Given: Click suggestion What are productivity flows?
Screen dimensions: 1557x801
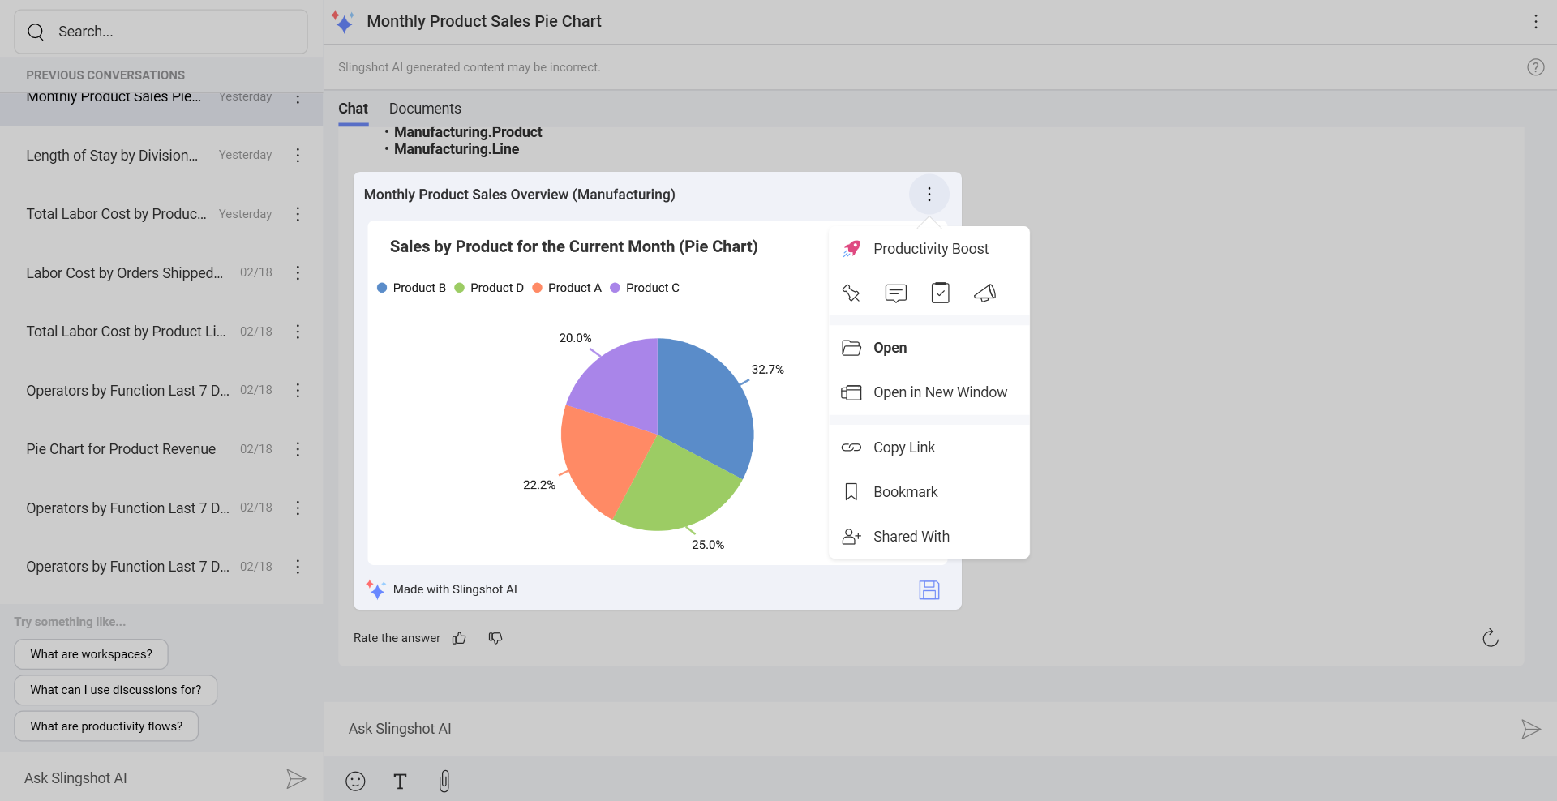Looking at the screenshot, I should (106, 726).
